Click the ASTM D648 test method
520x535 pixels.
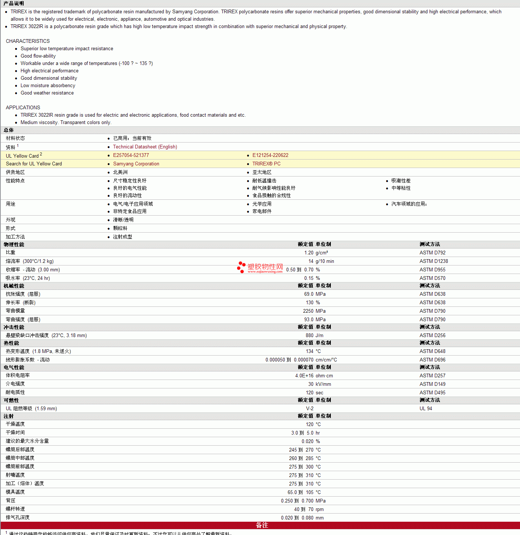pyautogui.click(x=433, y=351)
